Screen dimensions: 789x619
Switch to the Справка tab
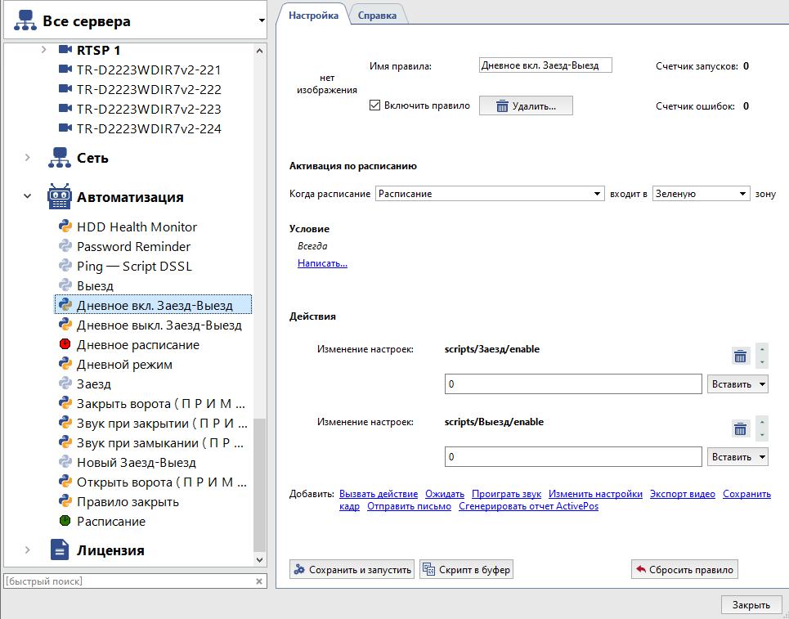pyautogui.click(x=378, y=14)
